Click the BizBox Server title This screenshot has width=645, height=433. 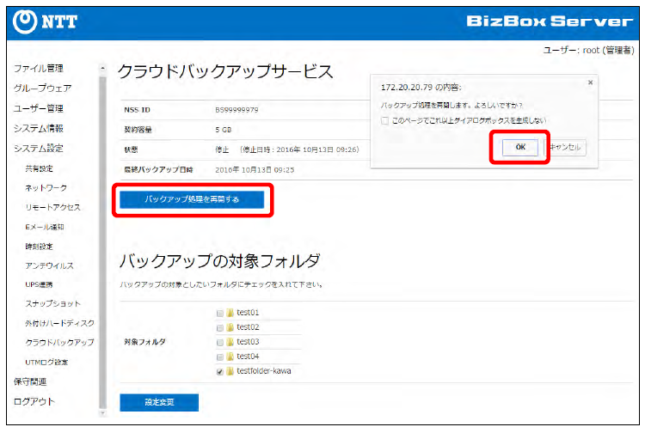pos(550,21)
